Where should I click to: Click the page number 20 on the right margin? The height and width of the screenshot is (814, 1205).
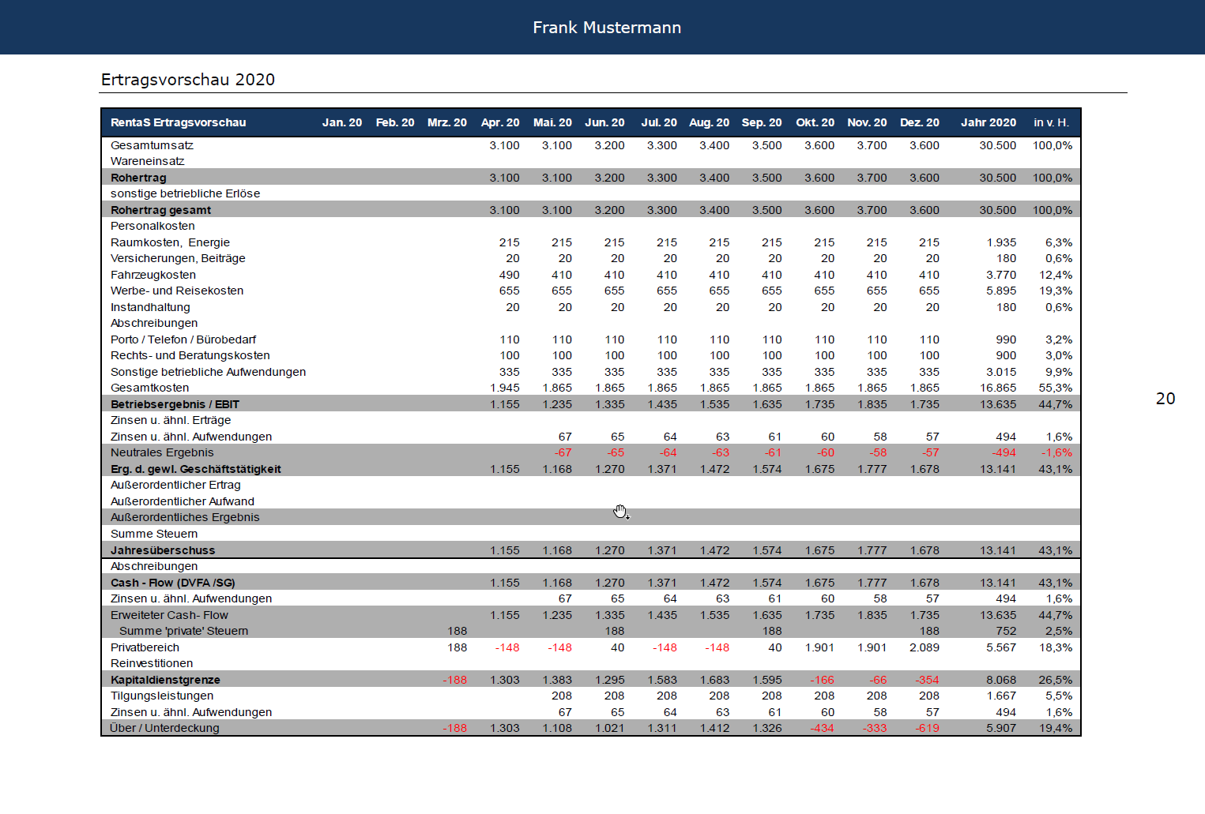click(x=1165, y=399)
